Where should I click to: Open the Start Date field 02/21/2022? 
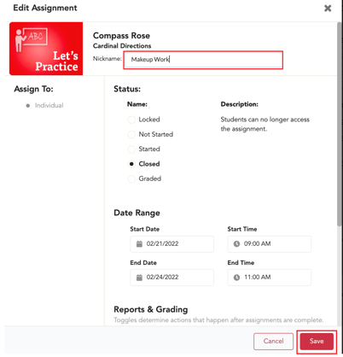(171, 244)
